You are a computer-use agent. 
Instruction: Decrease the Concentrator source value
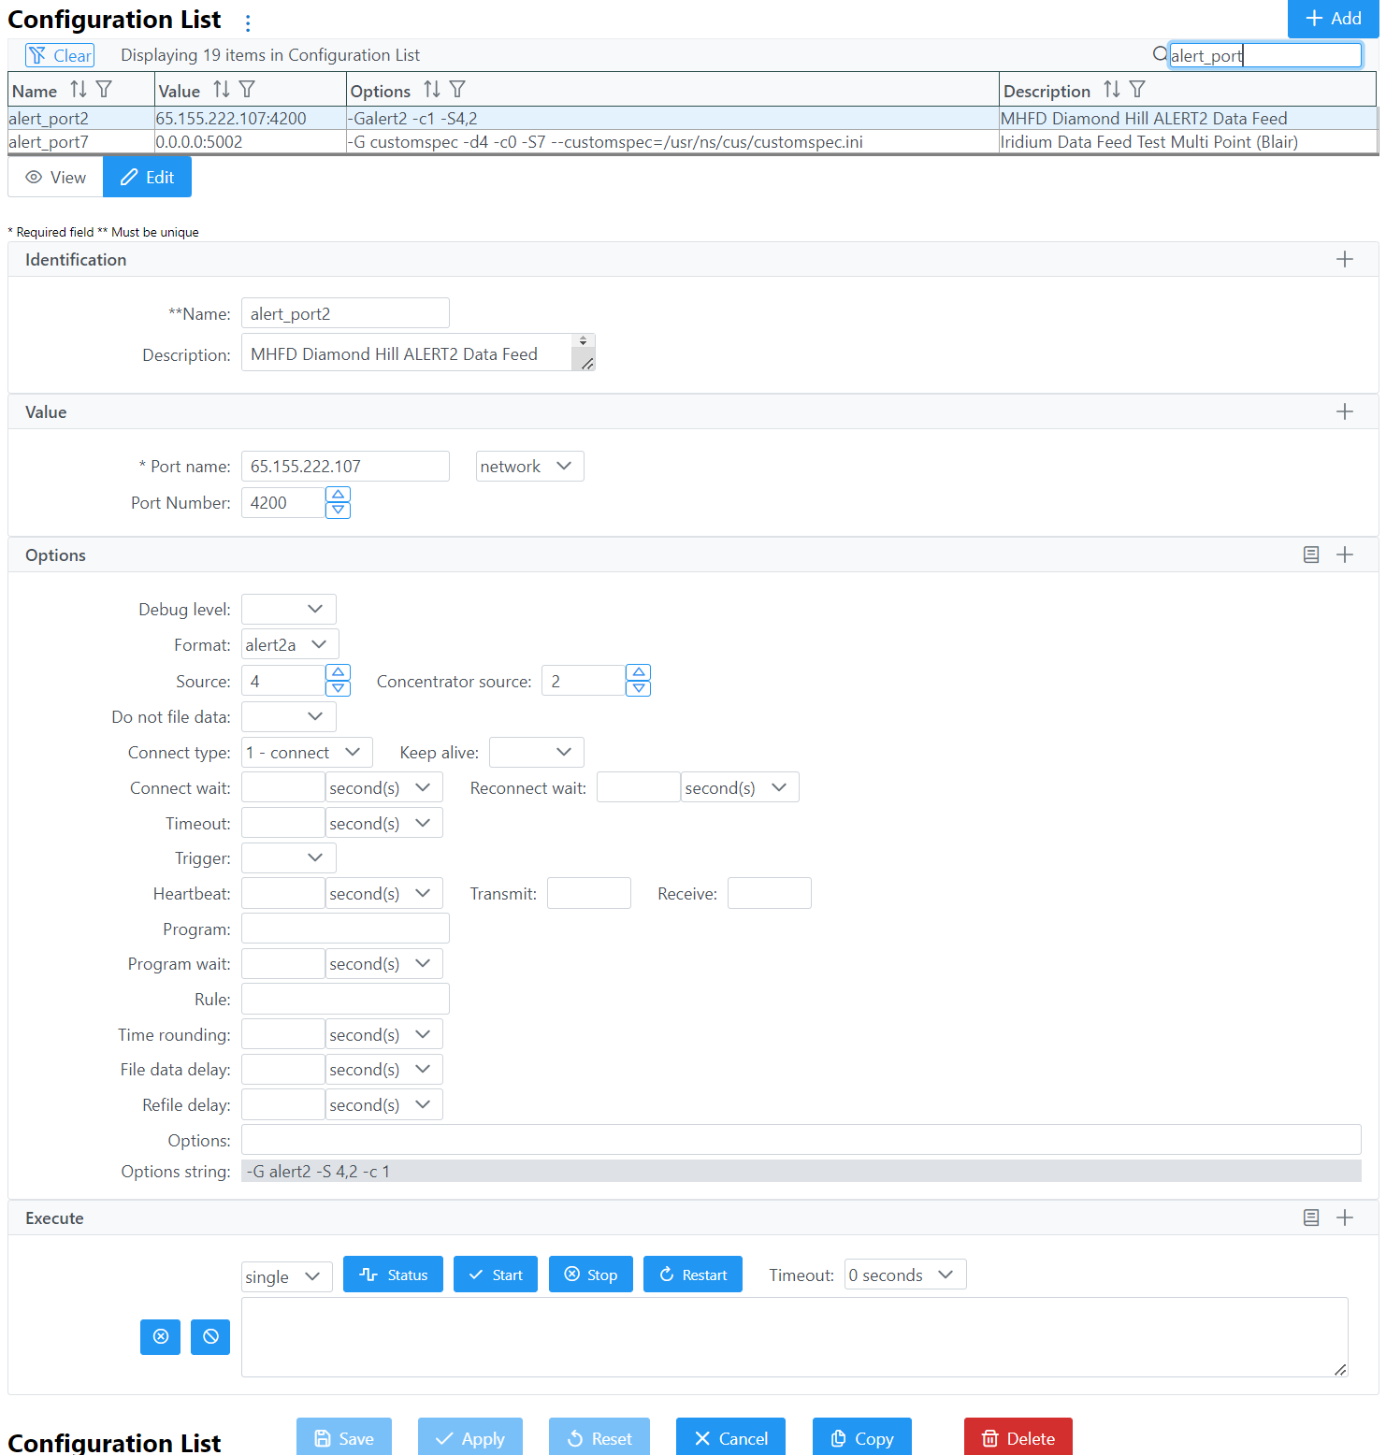click(x=638, y=689)
